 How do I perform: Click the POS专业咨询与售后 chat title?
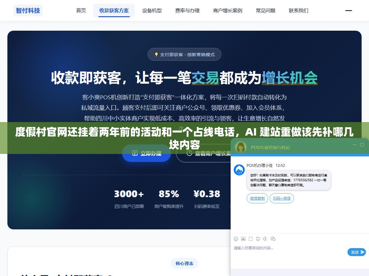(x=270, y=147)
